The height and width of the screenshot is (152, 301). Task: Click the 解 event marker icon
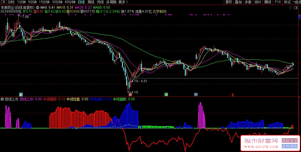coord(21,95)
